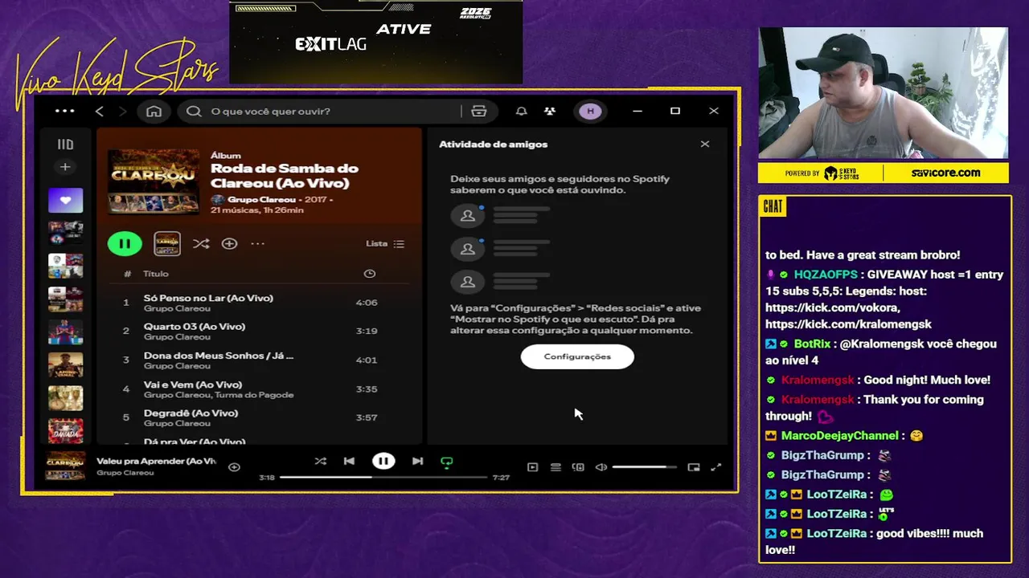Screen dimensions: 1029x578
Task: Open the Now Playing view icon
Action: pos(532,467)
